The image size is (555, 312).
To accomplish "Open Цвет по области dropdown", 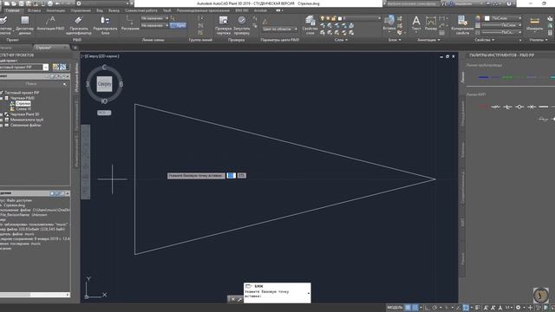I will (x=279, y=29).
